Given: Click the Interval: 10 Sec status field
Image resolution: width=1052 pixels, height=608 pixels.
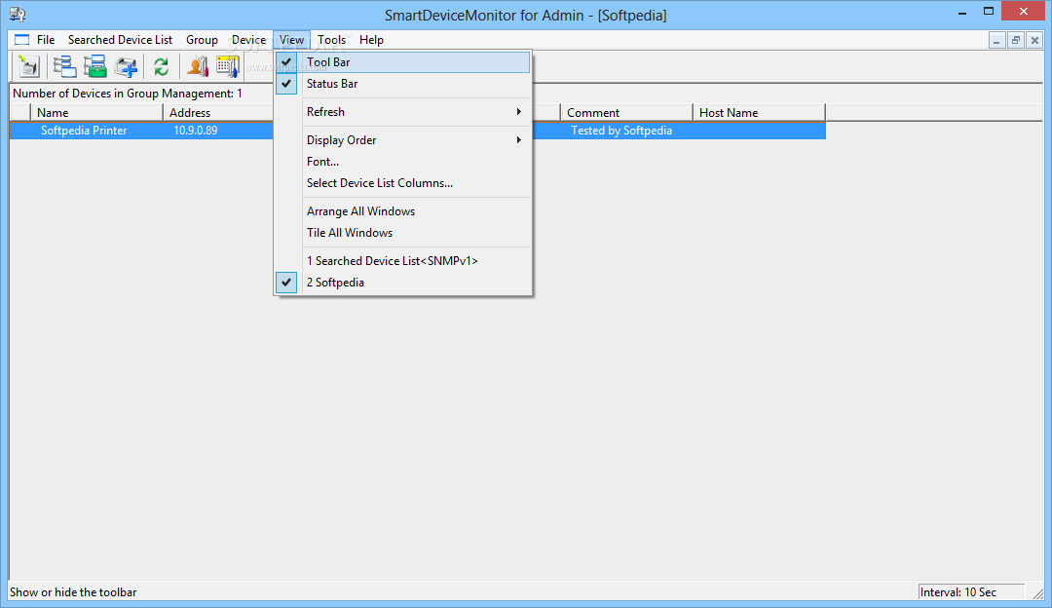Looking at the screenshot, I should (971, 591).
